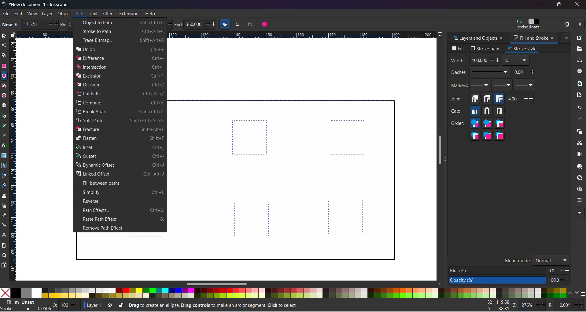Open the stroke width unit dropdown

516,60
